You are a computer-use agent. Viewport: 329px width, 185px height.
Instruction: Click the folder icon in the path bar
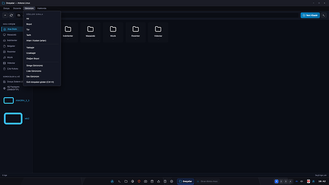pos(19,15)
